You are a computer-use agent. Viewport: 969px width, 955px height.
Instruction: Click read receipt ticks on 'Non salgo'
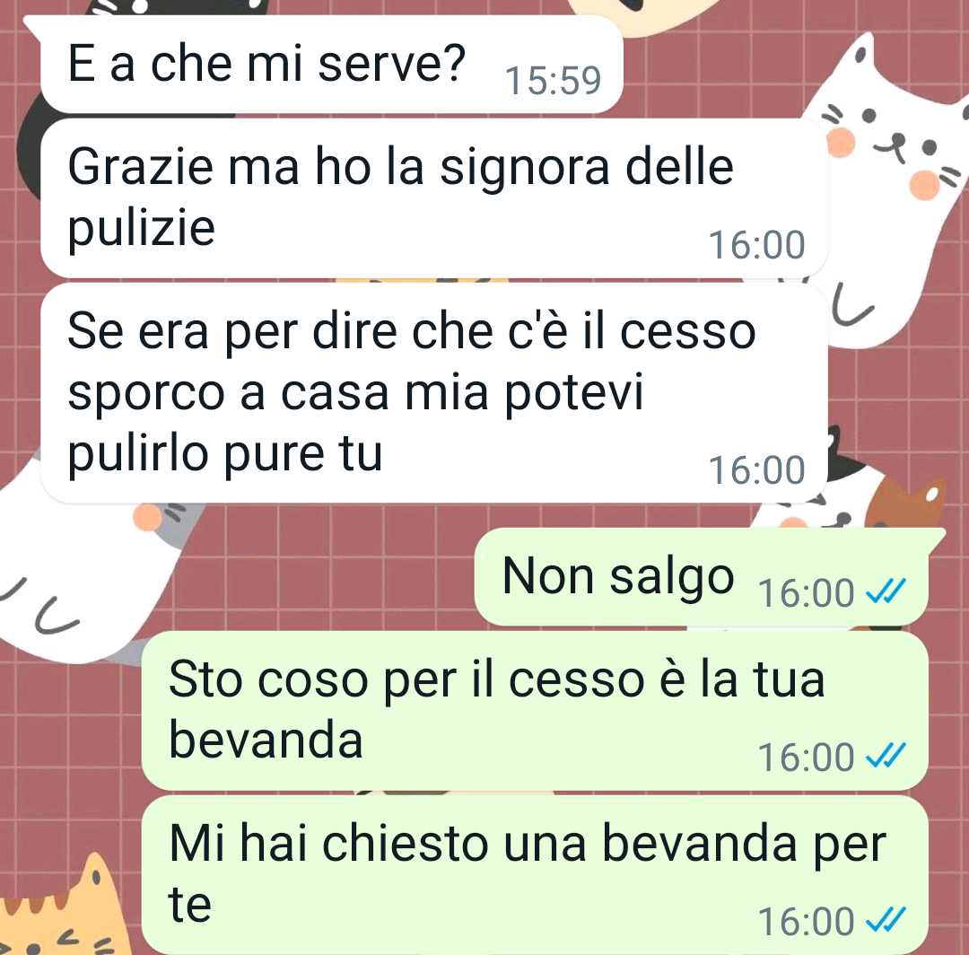point(886,591)
